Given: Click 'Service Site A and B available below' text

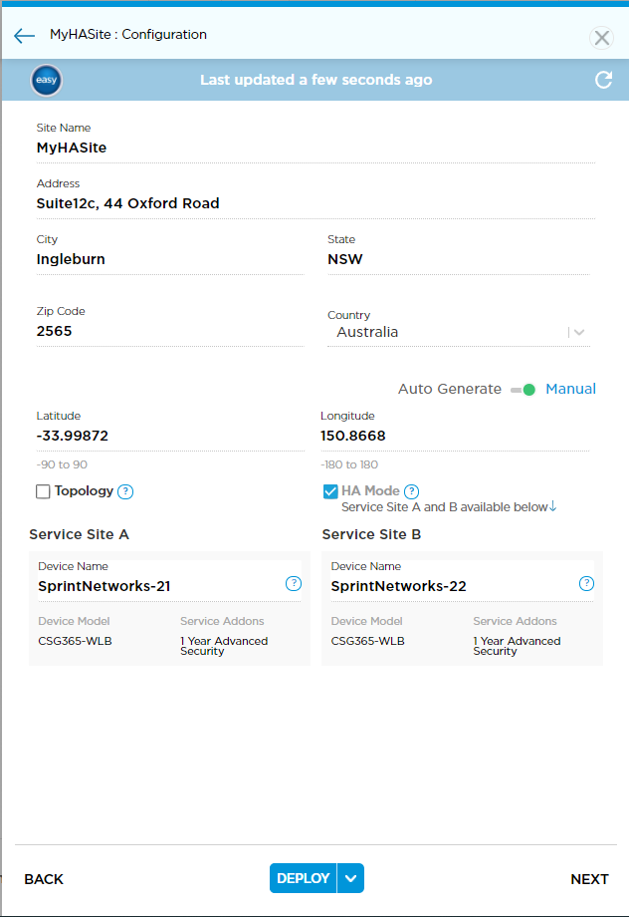Looking at the screenshot, I should click(445, 507).
